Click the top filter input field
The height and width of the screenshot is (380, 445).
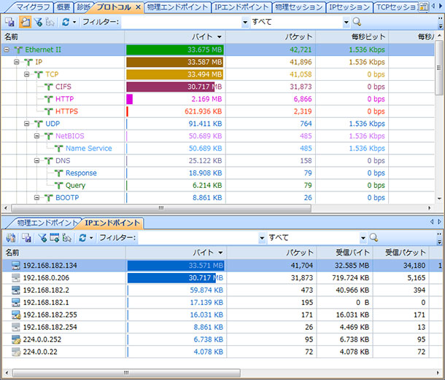point(182,22)
